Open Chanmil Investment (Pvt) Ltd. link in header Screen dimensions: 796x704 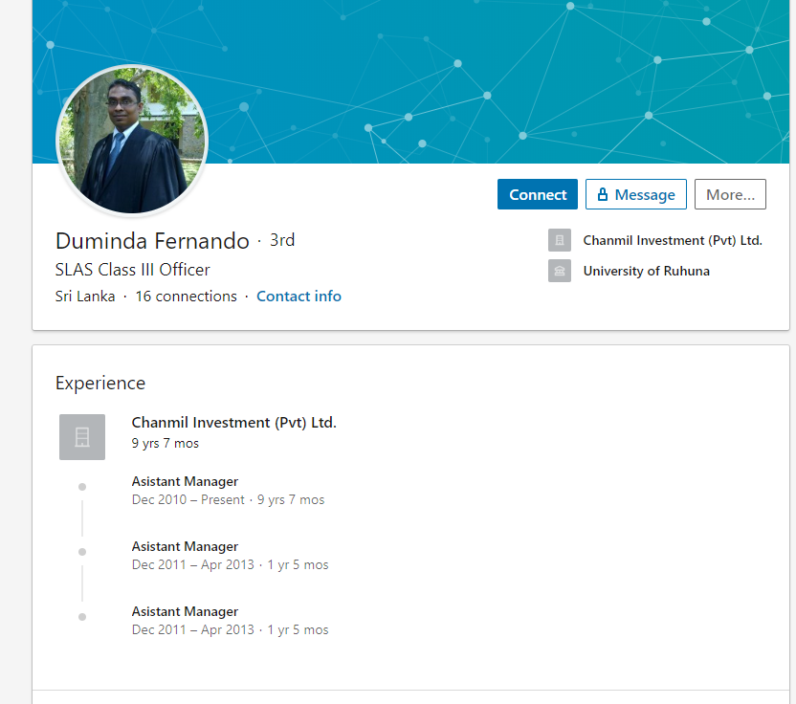pos(673,240)
